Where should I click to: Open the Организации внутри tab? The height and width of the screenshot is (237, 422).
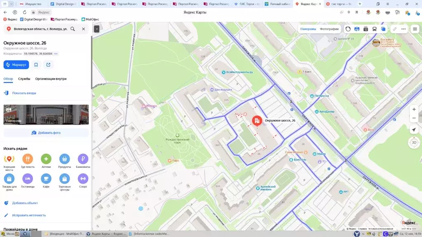[51, 79]
